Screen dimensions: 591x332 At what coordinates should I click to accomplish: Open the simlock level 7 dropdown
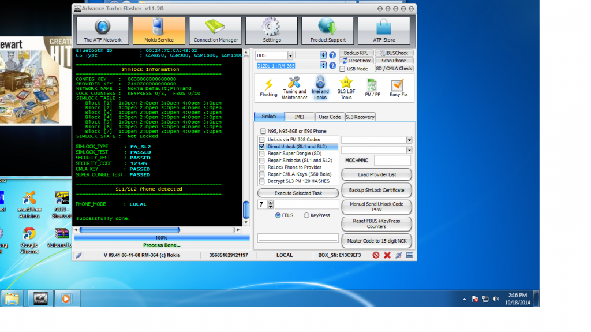click(270, 204)
